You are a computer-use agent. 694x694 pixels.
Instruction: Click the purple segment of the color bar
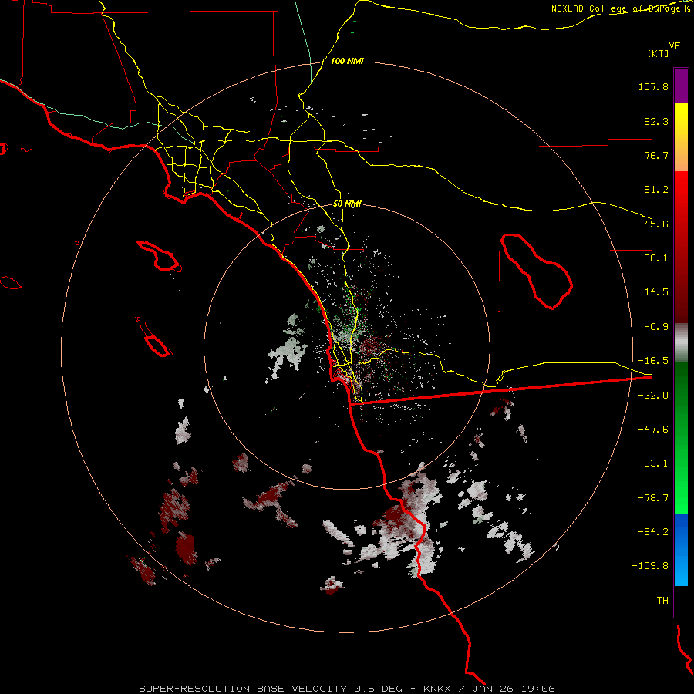(x=681, y=86)
